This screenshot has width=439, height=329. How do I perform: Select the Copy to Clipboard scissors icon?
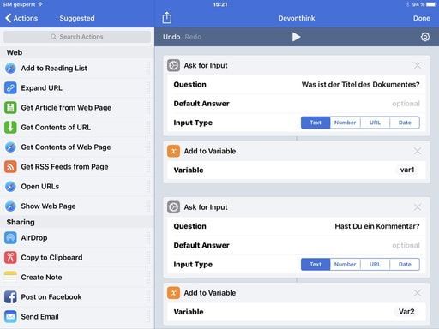[x=10, y=257]
